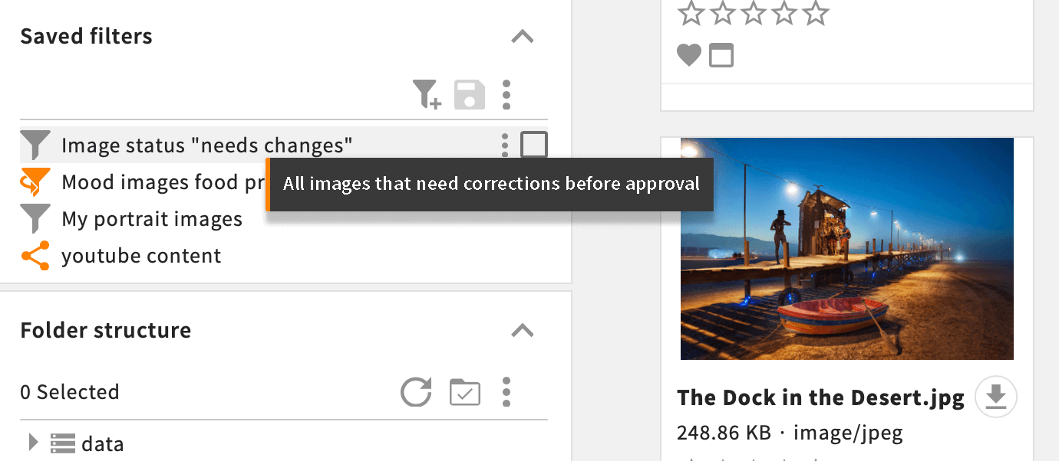Viewport: 1059px width, 461px height.
Task: Open the Dock in the Desert thumbnail
Action: click(x=847, y=249)
